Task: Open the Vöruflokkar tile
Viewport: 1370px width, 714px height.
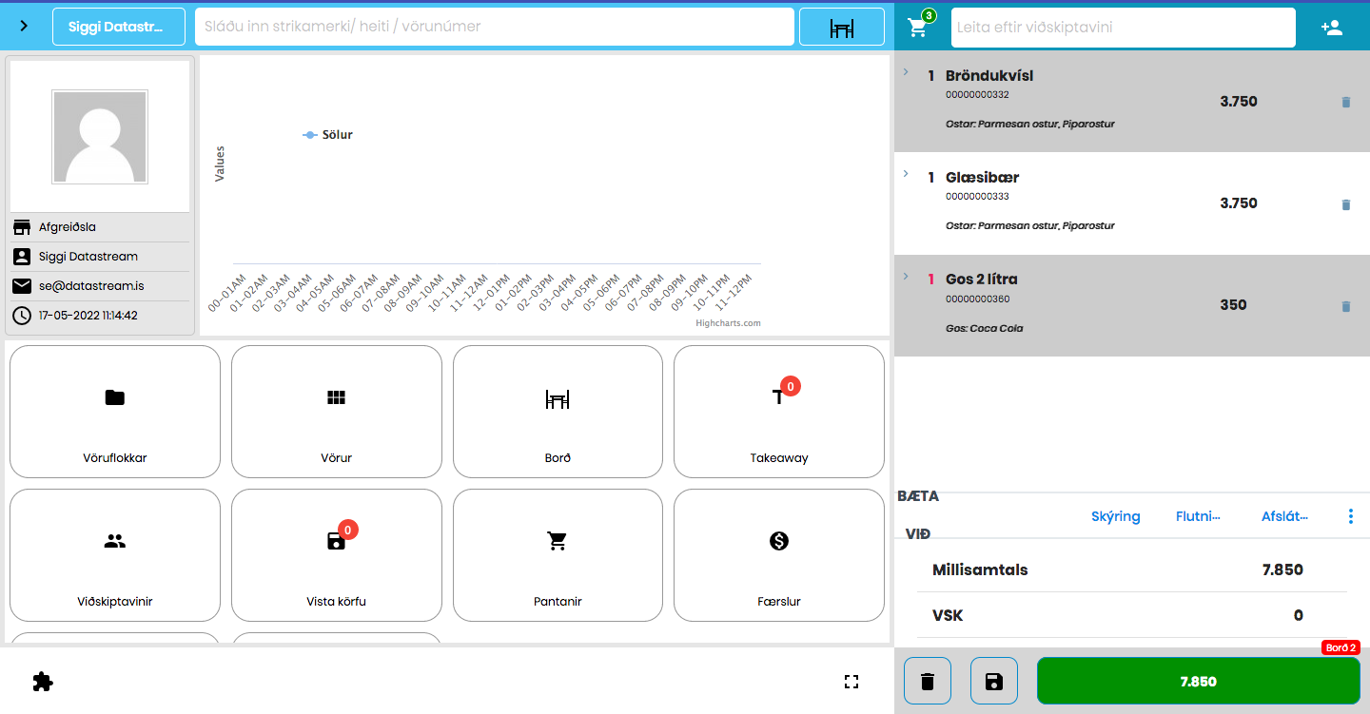Action: (x=115, y=412)
